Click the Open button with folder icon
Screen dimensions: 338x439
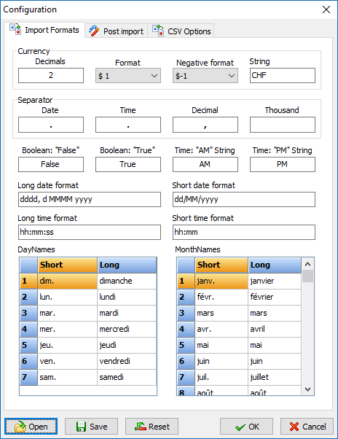31,427
